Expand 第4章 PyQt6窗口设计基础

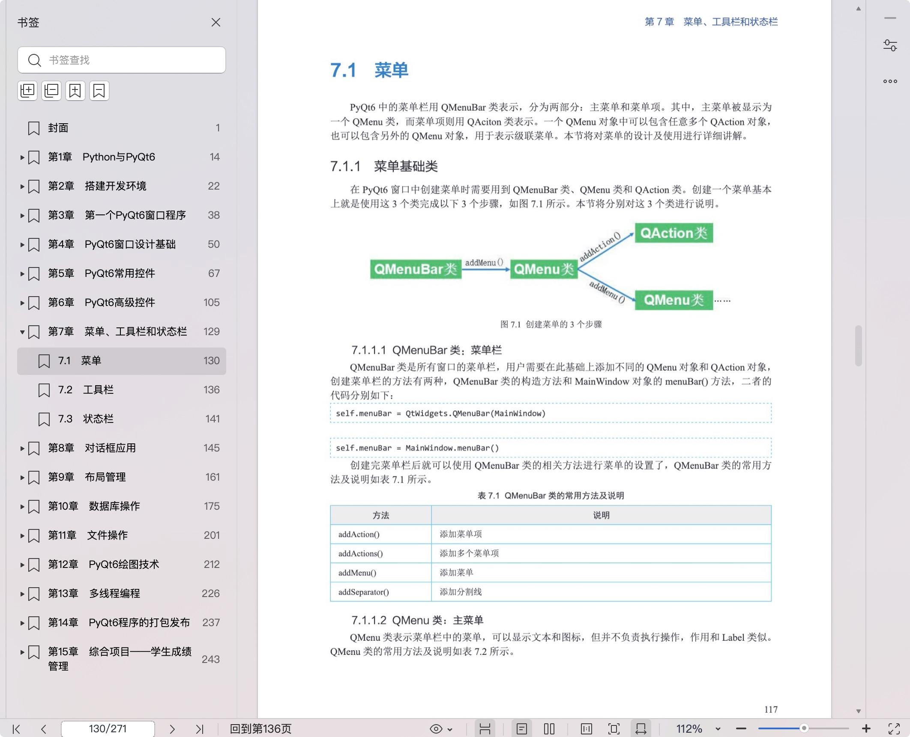pyautogui.click(x=22, y=245)
